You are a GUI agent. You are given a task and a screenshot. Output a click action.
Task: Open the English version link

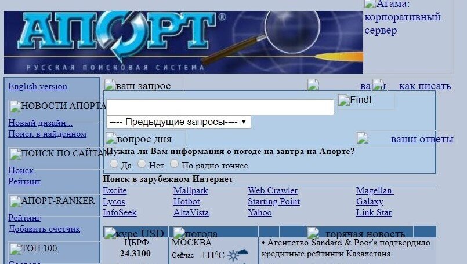[x=38, y=86]
